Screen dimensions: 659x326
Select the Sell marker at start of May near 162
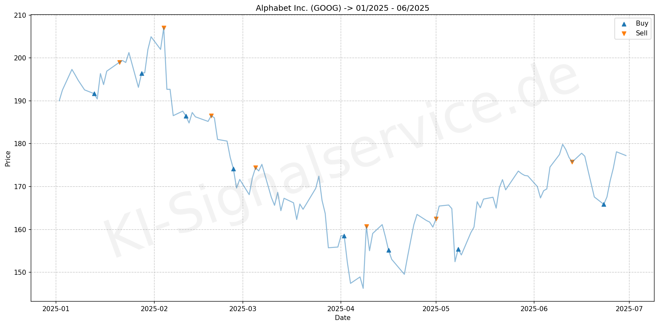click(x=436, y=218)
